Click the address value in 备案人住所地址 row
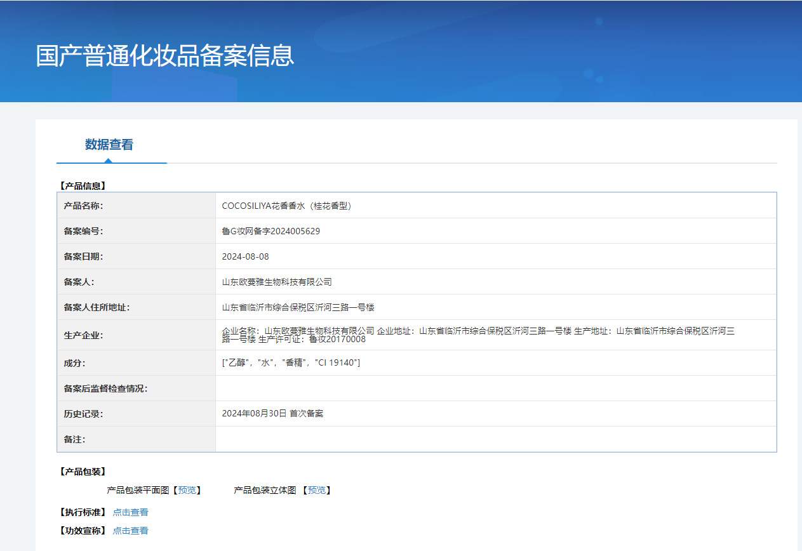The image size is (802, 551). 298,307
